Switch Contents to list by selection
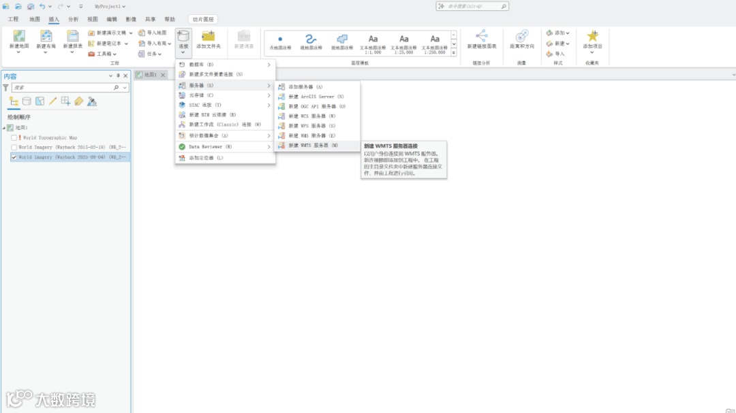736x413 pixels. 40,101
